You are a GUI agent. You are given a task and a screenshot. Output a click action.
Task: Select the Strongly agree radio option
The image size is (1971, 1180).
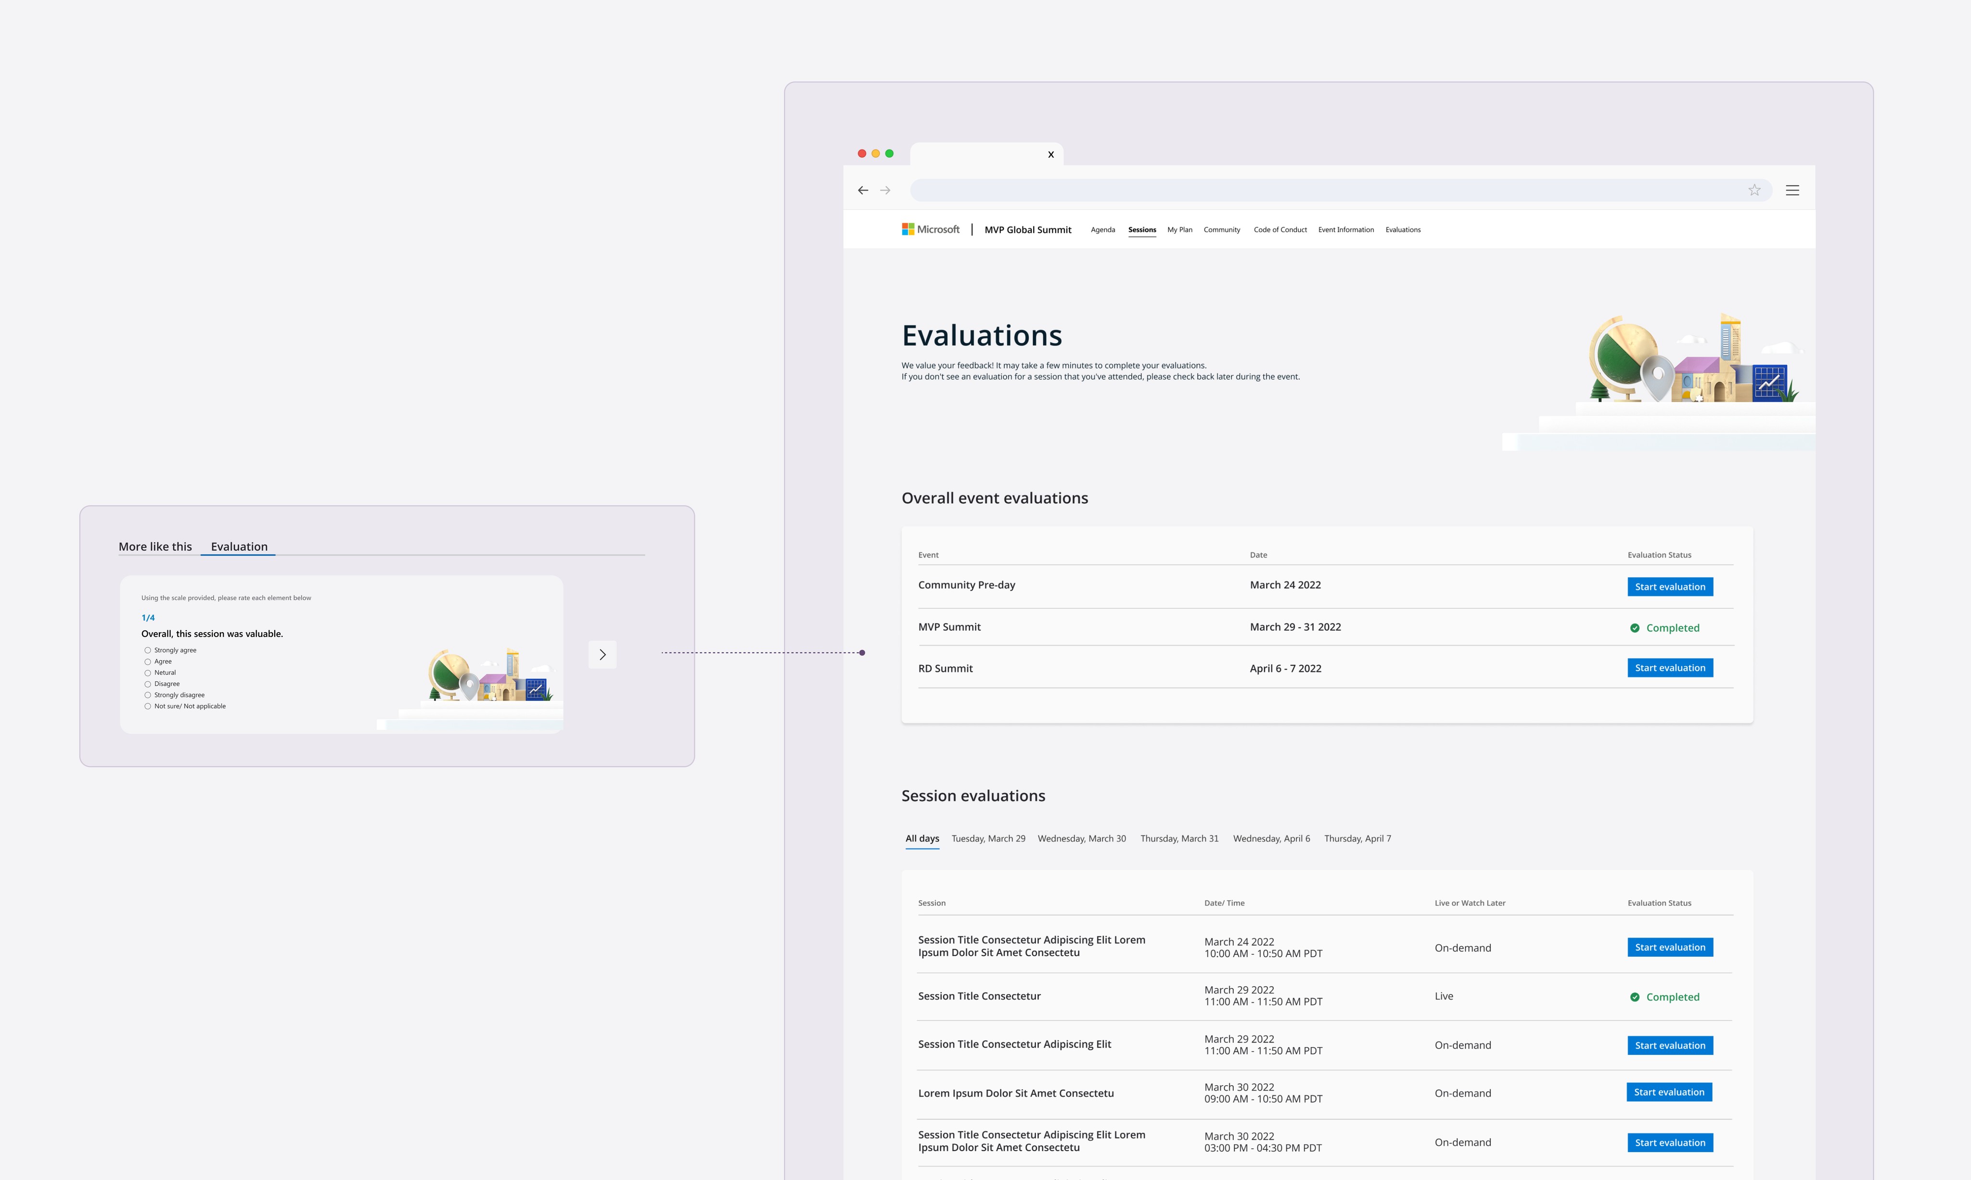[x=148, y=650]
